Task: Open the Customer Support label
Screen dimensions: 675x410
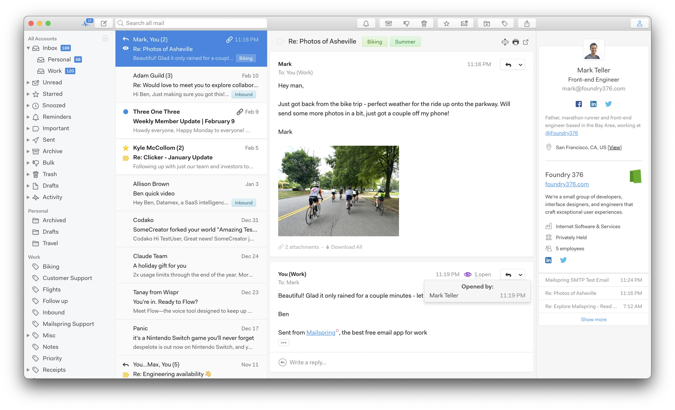Action: [x=67, y=278]
